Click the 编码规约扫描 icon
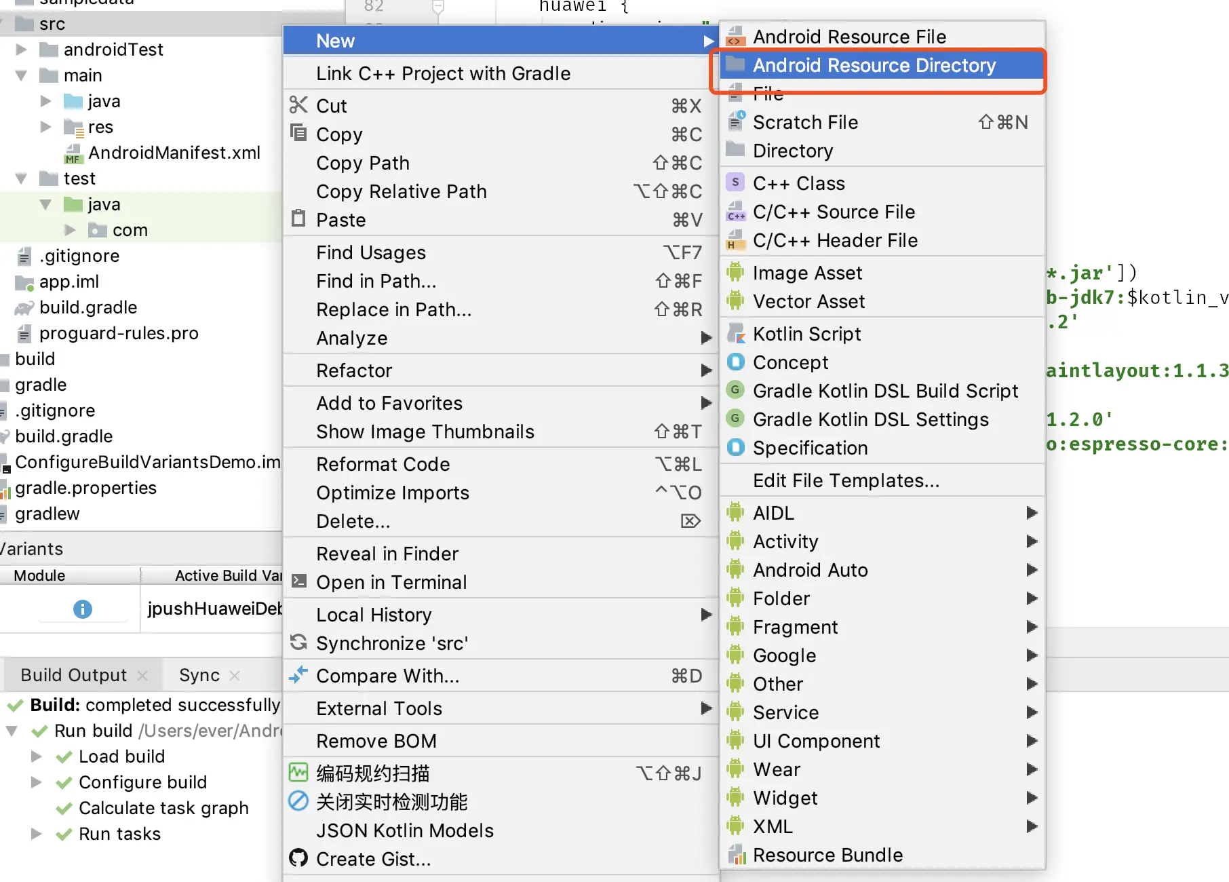Screen dimensions: 1229x882 pyautogui.click(x=298, y=773)
